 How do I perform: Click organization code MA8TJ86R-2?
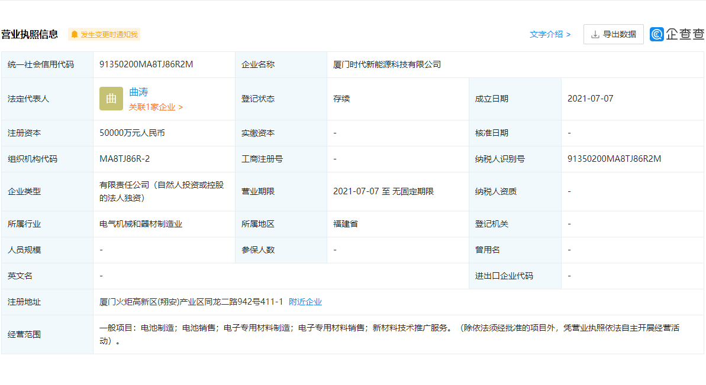pos(125,159)
